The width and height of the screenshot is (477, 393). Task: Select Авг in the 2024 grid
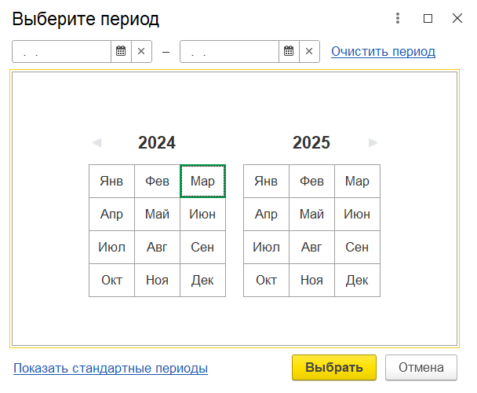[157, 248]
